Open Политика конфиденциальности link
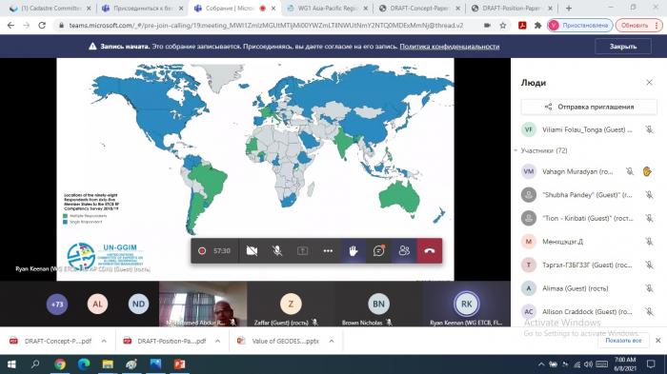Image resolution: width=667 pixels, height=374 pixels. [449, 47]
